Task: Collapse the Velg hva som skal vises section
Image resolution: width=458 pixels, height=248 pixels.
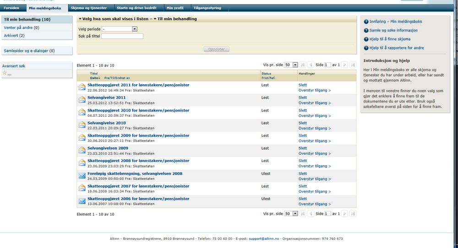Action: [80, 19]
